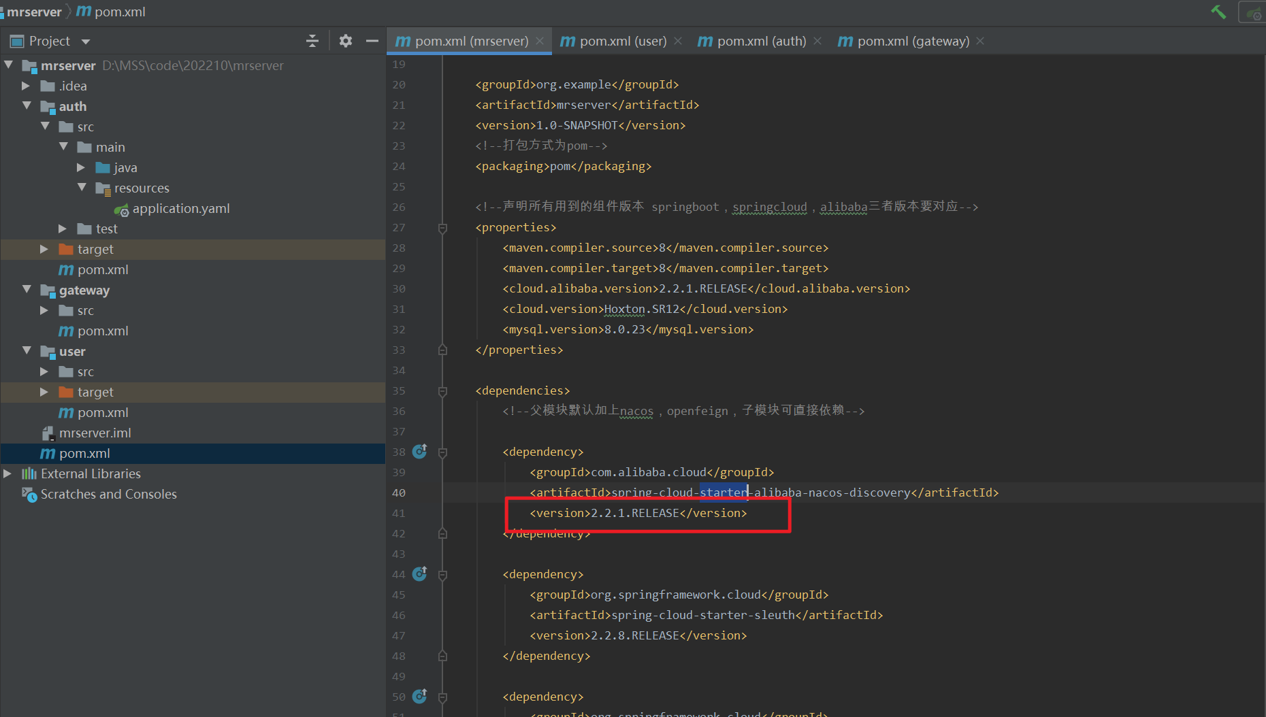Screen dimensions: 1266x717
Task: Click the mysql.version 8.0.23 line
Action: click(628, 329)
